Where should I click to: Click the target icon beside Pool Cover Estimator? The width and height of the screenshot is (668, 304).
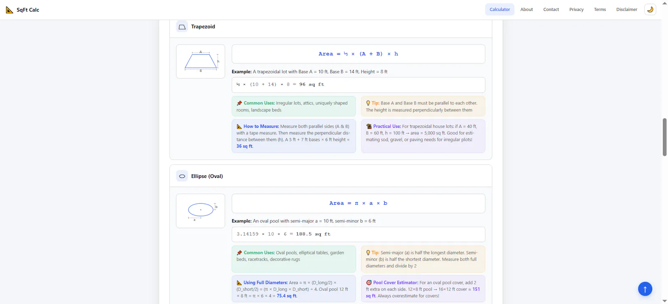[369, 283]
